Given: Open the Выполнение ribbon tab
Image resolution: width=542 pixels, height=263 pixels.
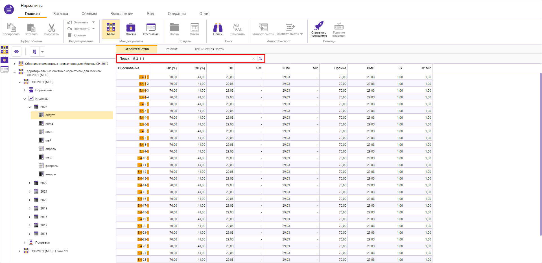Looking at the screenshot, I should [x=122, y=14].
